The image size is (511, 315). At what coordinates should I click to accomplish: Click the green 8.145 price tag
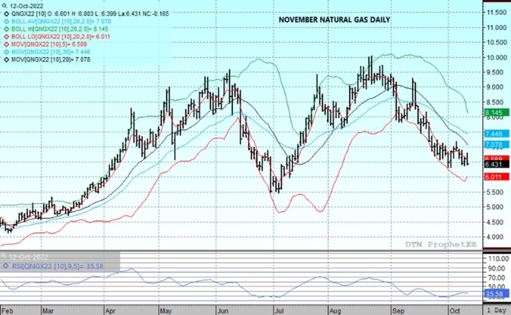point(496,113)
